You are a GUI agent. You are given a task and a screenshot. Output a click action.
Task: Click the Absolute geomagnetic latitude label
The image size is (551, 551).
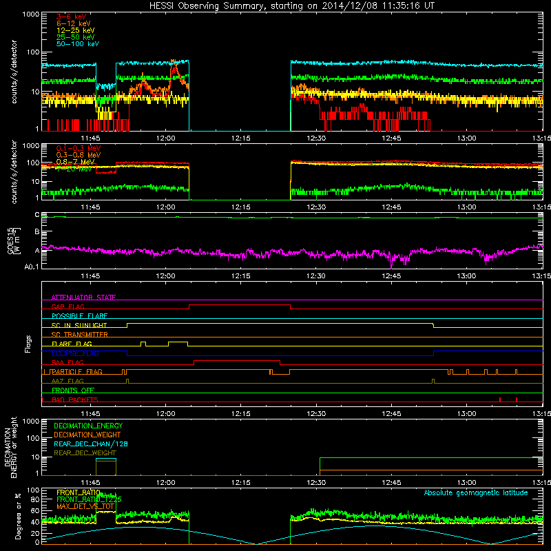[x=476, y=492]
